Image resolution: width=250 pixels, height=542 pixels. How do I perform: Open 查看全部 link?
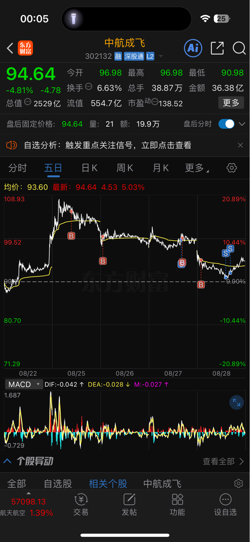click(x=223, y=461)
